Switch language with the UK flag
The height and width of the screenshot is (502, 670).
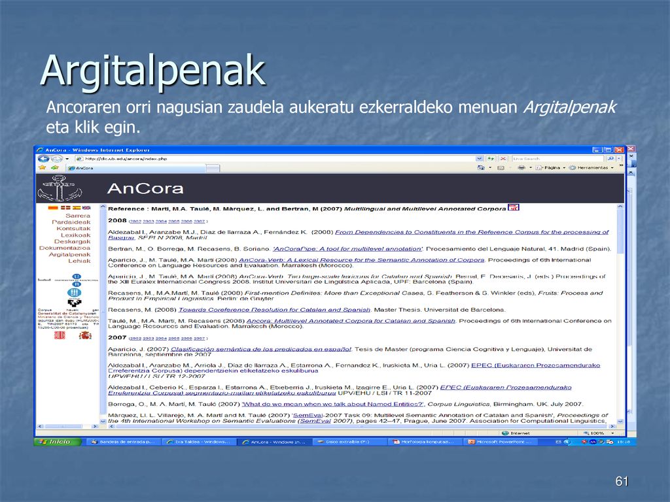pos(86,208)
